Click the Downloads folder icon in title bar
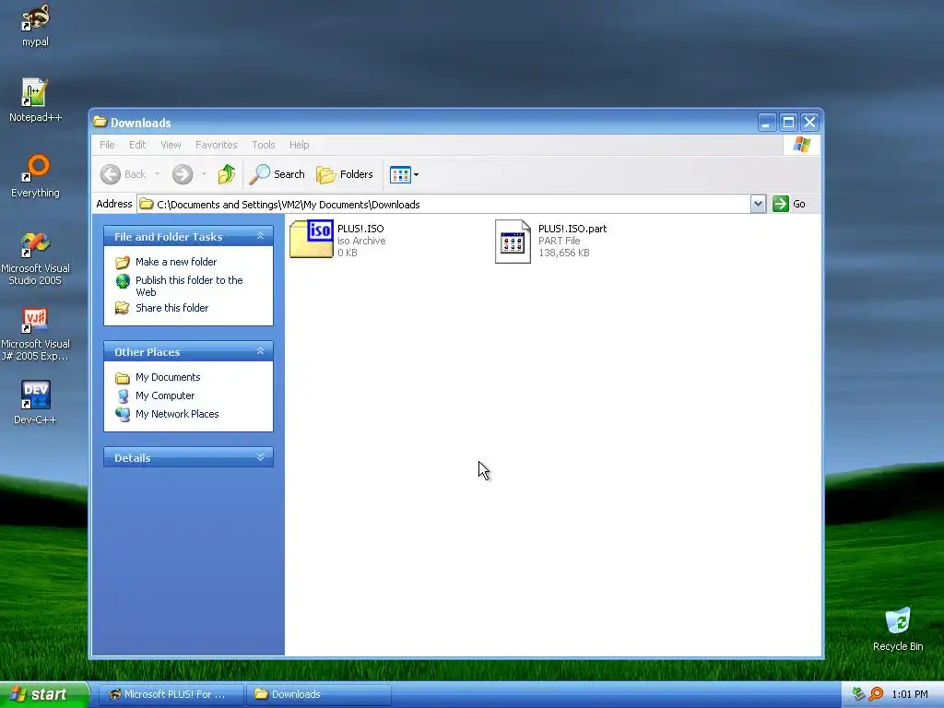Screen dimensions: 944x708 pyautogui.click(x=100, y=123)
